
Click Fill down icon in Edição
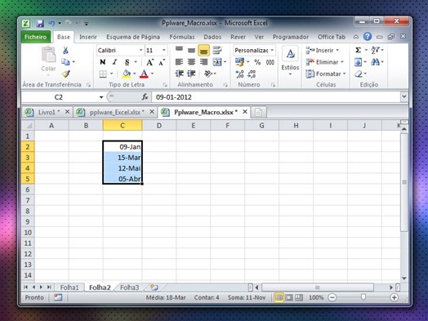[358, 62]
